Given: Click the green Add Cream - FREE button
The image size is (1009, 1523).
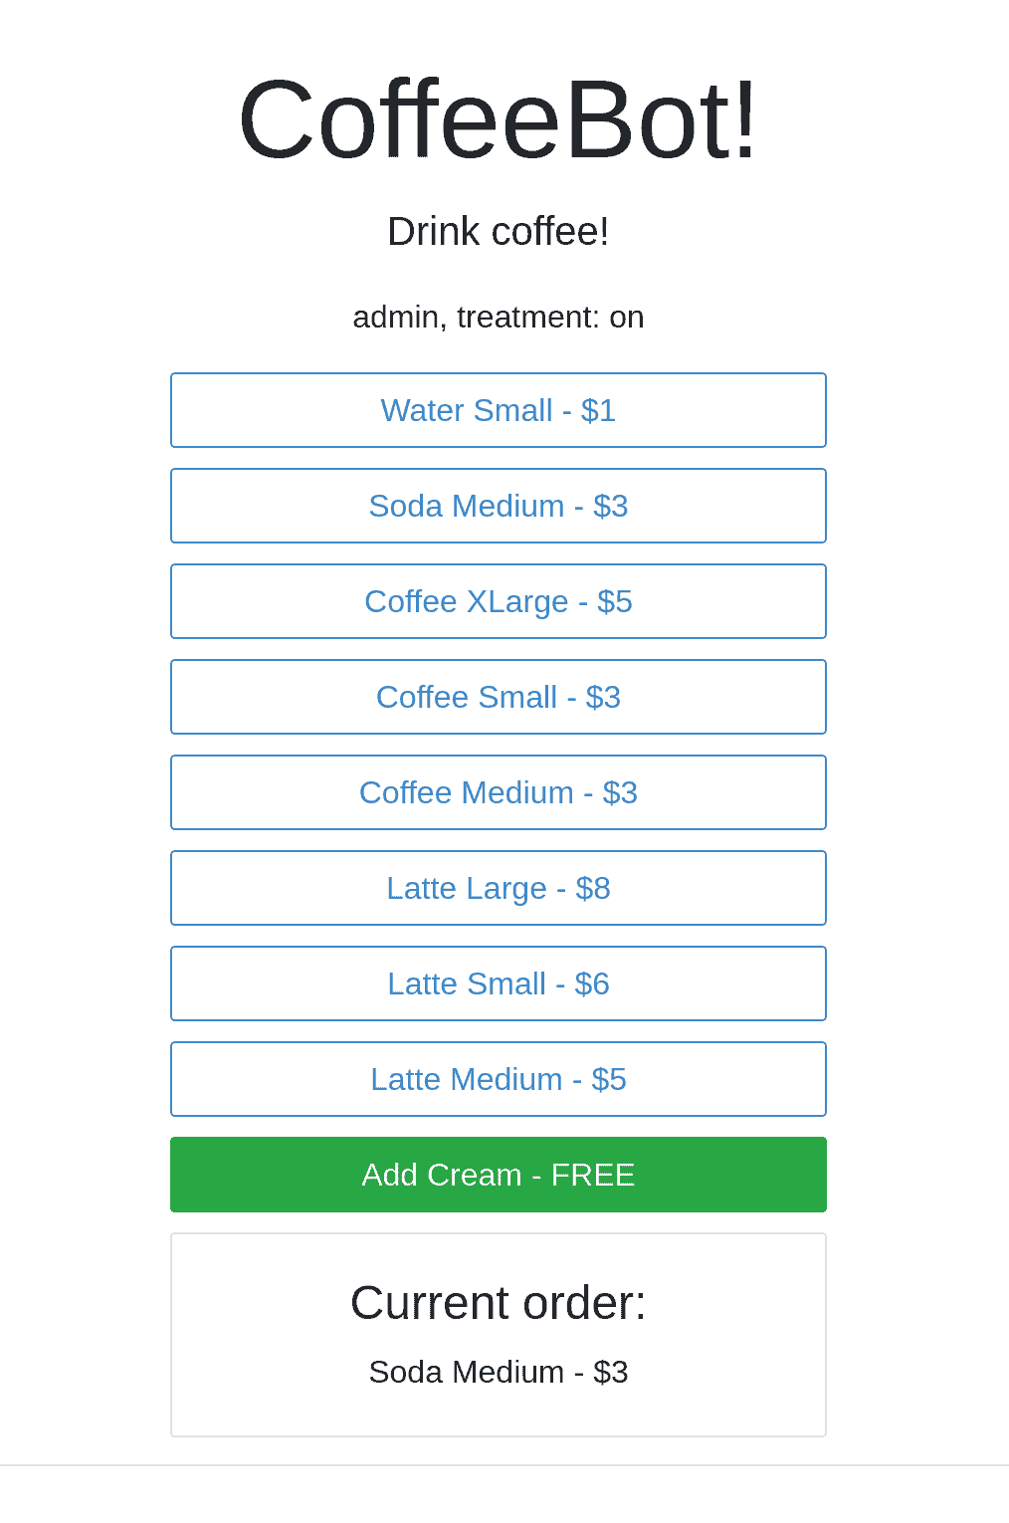Looking at the screenshot, I should [499, 1175].
